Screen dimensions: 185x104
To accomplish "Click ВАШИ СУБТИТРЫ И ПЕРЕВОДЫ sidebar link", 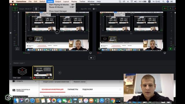I will (x=23, y=90).
